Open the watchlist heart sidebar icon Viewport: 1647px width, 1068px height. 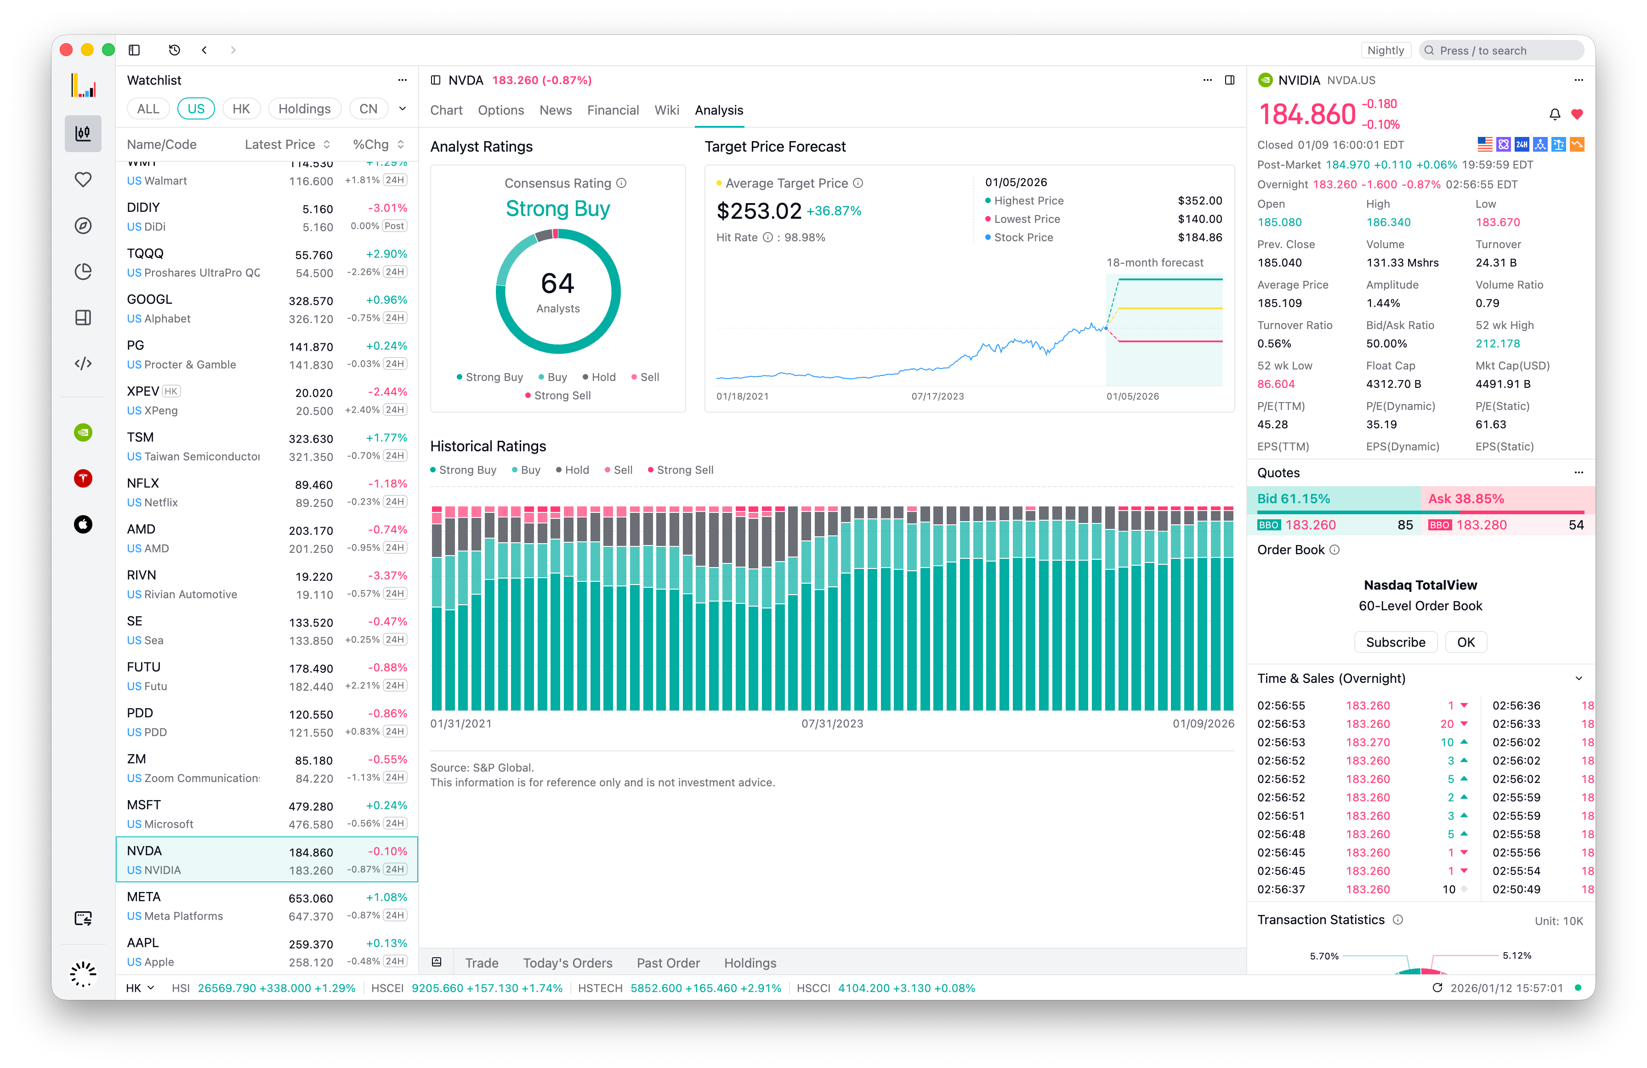point(83,179)
